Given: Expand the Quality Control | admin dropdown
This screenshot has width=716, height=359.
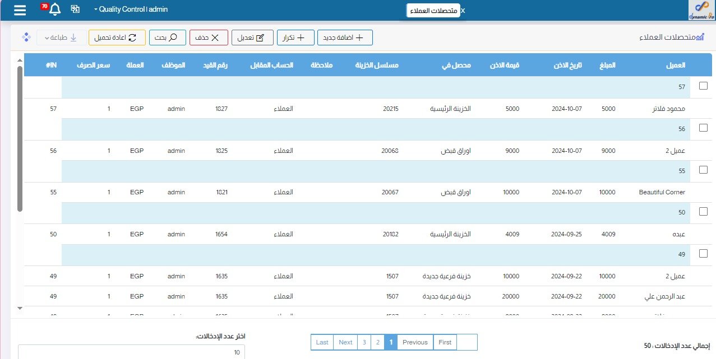Looking at the screenshot, I should [131, 10].
